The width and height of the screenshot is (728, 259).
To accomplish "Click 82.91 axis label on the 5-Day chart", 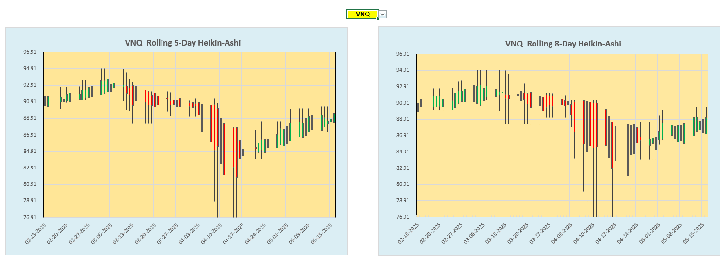I will (x=30, y=168).
